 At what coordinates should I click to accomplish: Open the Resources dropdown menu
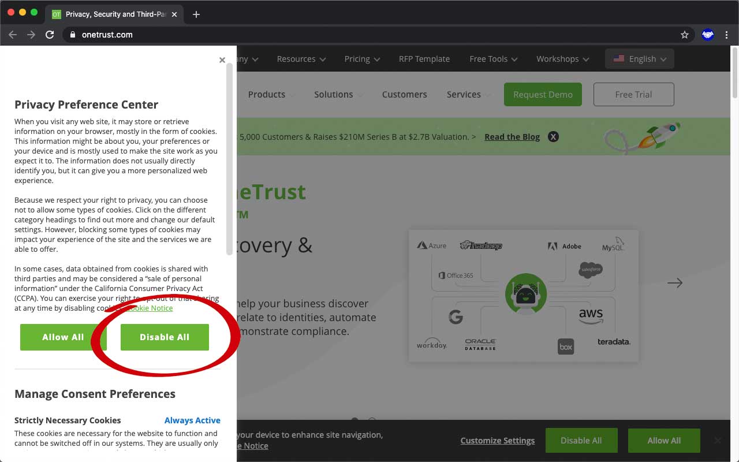click(301, 59)
